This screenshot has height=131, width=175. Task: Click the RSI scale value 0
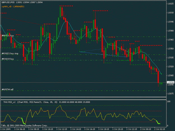click(x=167, y=126)
